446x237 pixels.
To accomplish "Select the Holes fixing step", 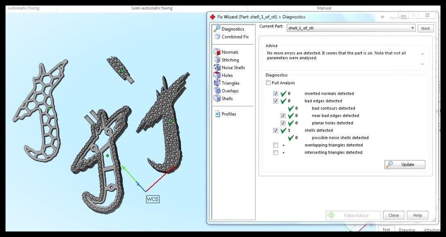I will [223, 75].
